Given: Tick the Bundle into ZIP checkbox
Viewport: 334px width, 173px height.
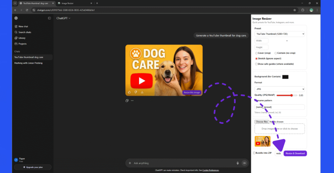Looking at the screenshot, I should [x=254, y=153].
